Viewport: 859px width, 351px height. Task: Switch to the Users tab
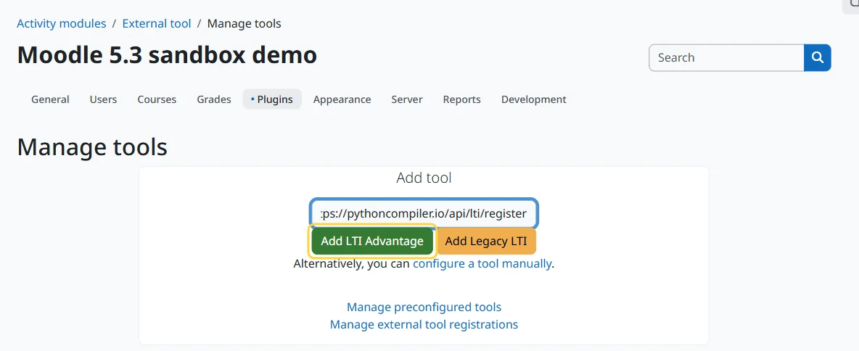click(104, 99)
